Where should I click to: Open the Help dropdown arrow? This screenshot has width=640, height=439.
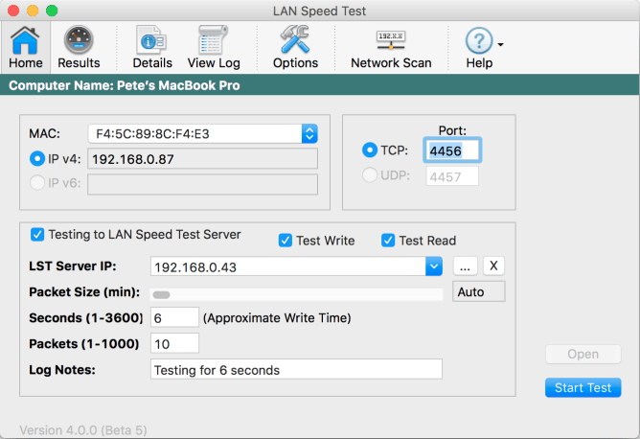pyautogui.click(x=501, y=45)
